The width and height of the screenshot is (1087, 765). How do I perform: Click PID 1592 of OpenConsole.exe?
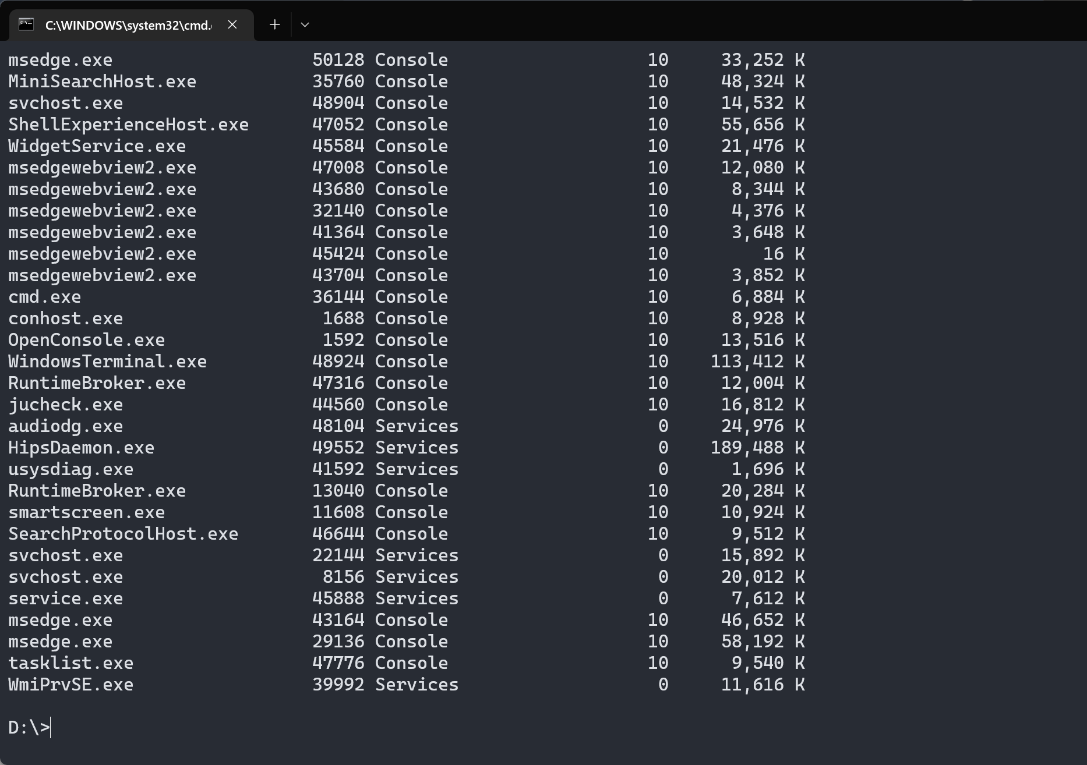tap(344, 340)
